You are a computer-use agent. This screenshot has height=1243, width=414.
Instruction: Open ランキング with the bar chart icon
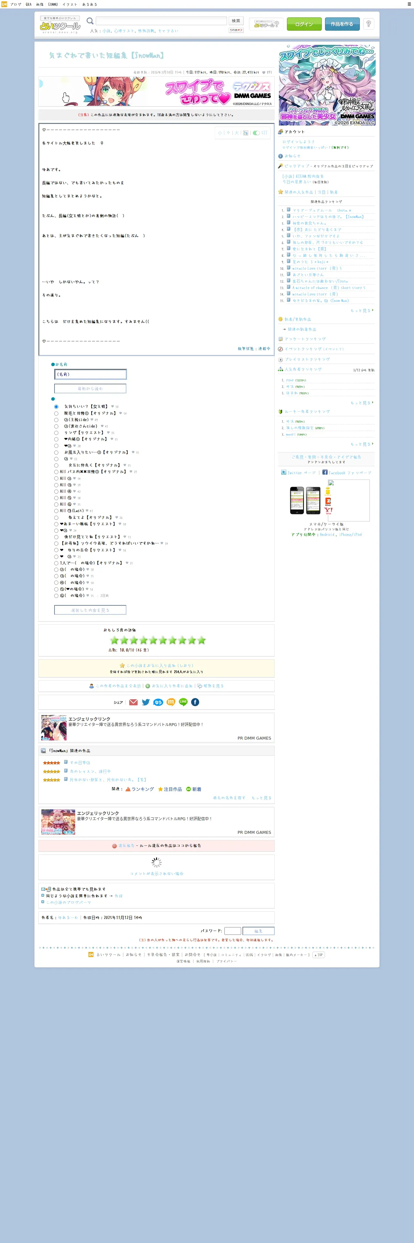(x=140, y=789)
